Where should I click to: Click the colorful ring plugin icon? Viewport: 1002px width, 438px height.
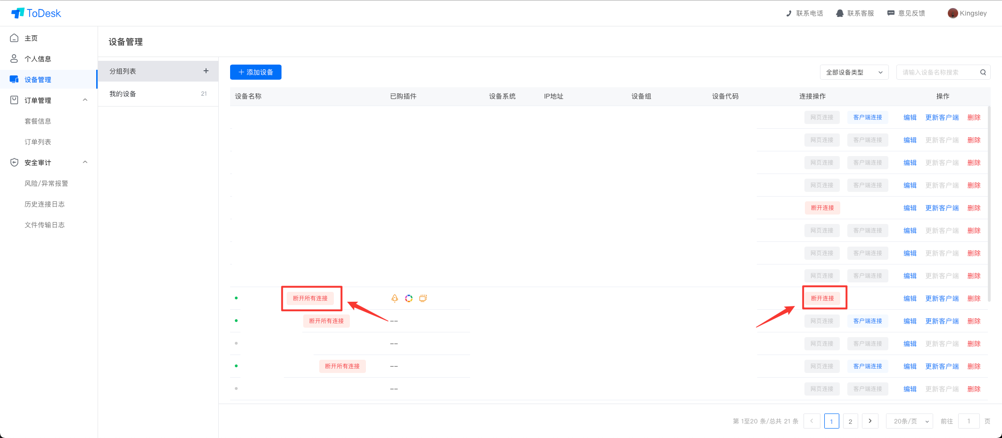pyautogui.click(x=409, y=298)
